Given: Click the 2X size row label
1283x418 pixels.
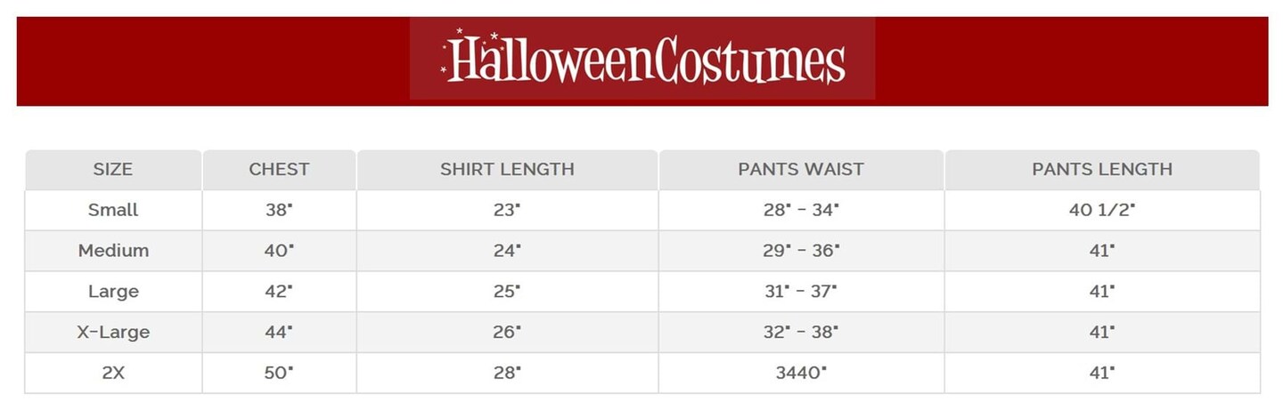Looking at the screenshot, I should tap(113, 374).
